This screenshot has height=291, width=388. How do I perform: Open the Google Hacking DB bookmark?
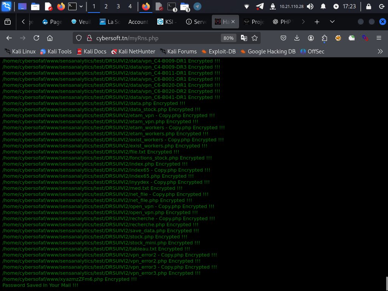[x=268, y=52]
